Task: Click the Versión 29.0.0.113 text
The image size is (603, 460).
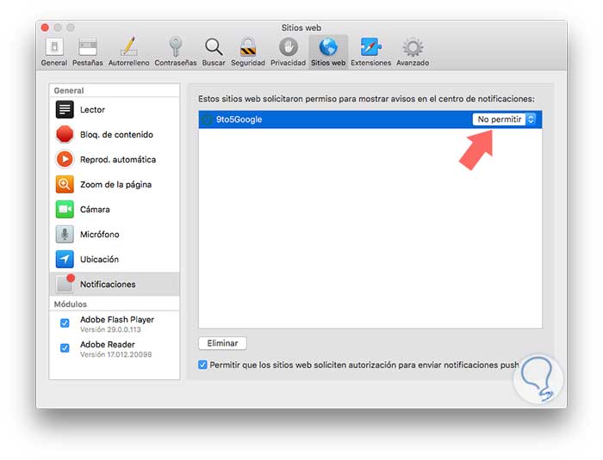Action: (x=110, y=329)
